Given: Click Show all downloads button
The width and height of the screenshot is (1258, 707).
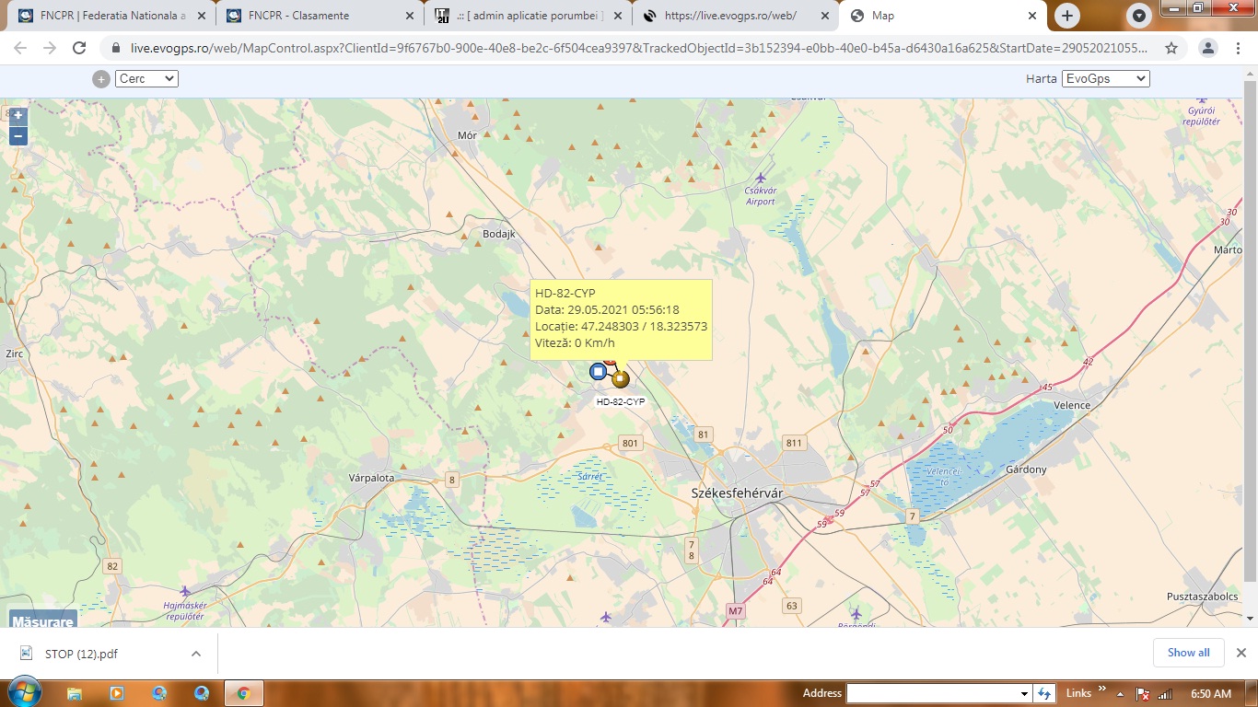Looking at the screenshot, I should tap(1188, 653).
